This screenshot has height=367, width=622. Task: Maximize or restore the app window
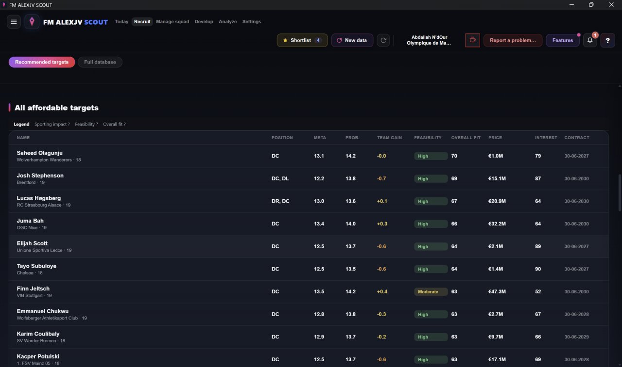click(591, 5)
